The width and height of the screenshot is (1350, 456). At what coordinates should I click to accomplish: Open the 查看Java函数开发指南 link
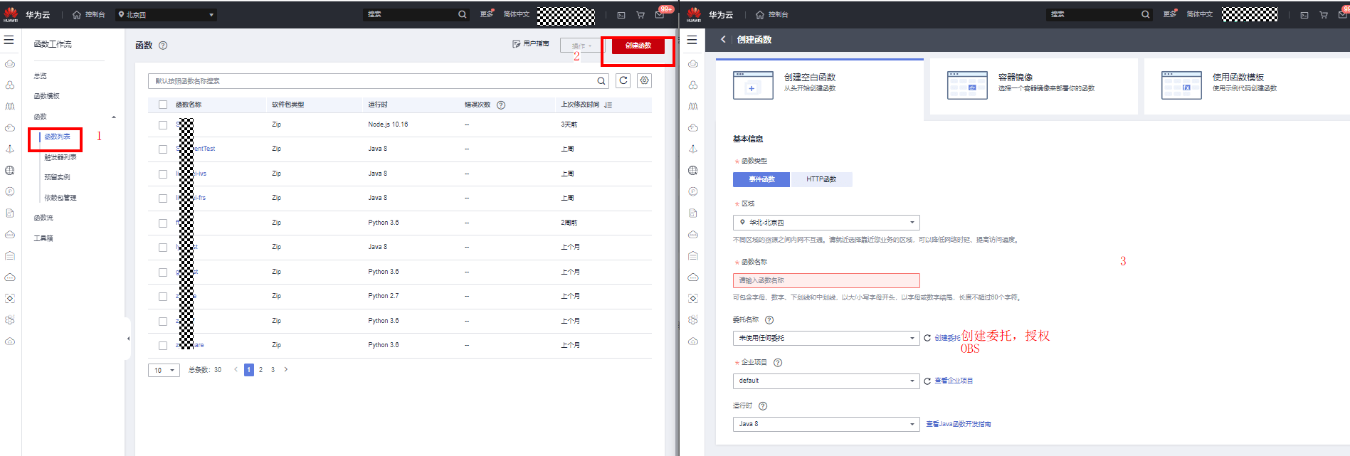click(x=959, y=424)
